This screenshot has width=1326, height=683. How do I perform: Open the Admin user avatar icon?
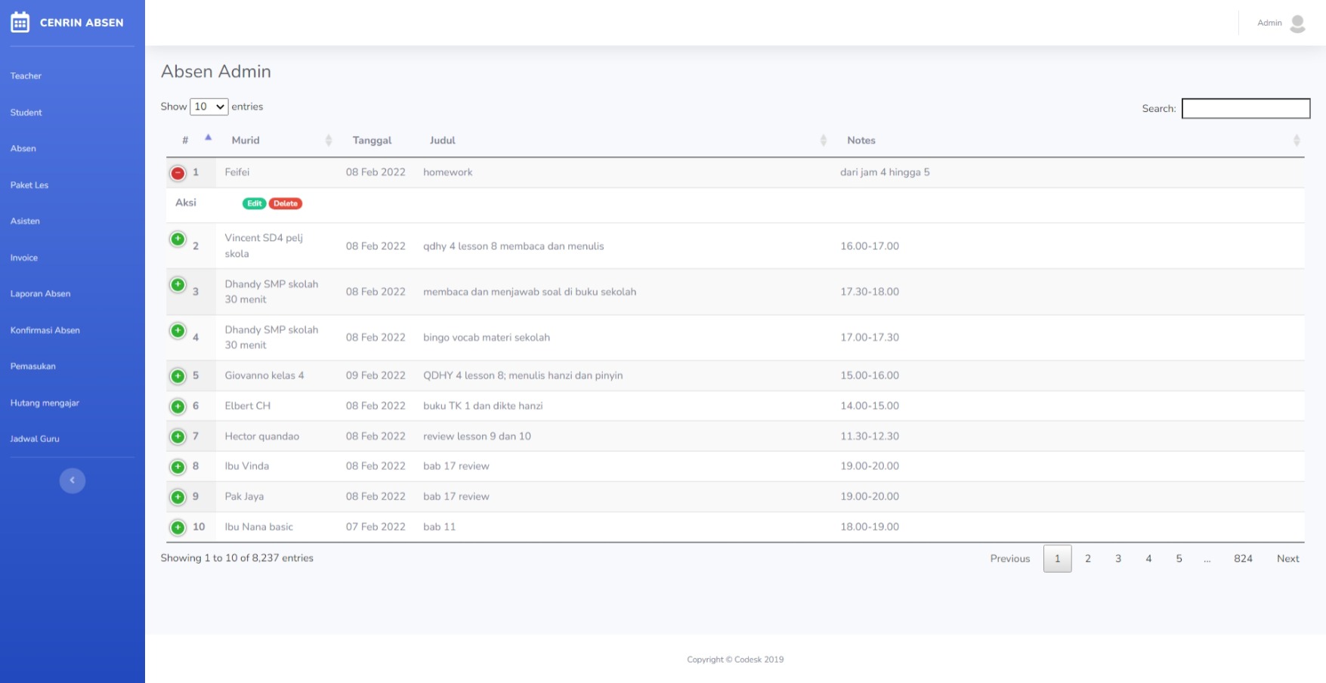point(1297,23)
